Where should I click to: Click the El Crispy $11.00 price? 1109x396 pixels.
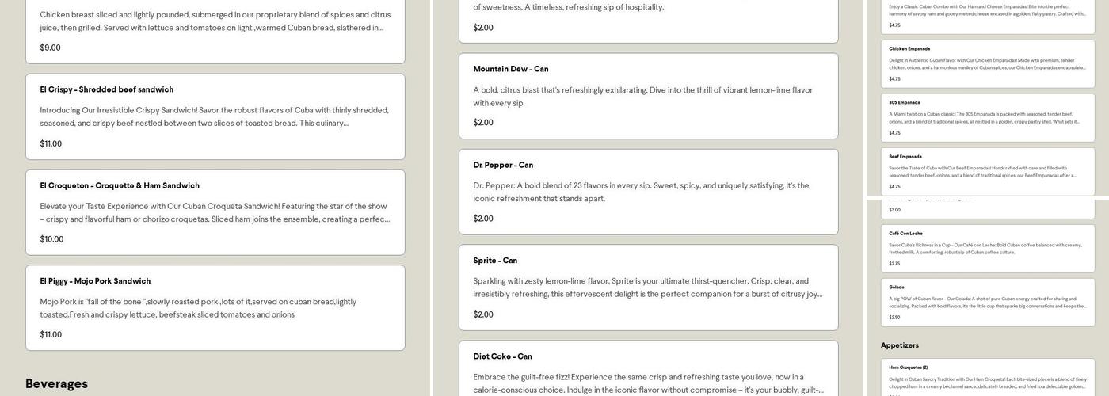[51, 143]
